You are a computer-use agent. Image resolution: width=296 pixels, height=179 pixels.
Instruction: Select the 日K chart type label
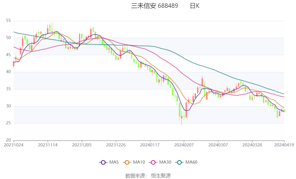194,6
